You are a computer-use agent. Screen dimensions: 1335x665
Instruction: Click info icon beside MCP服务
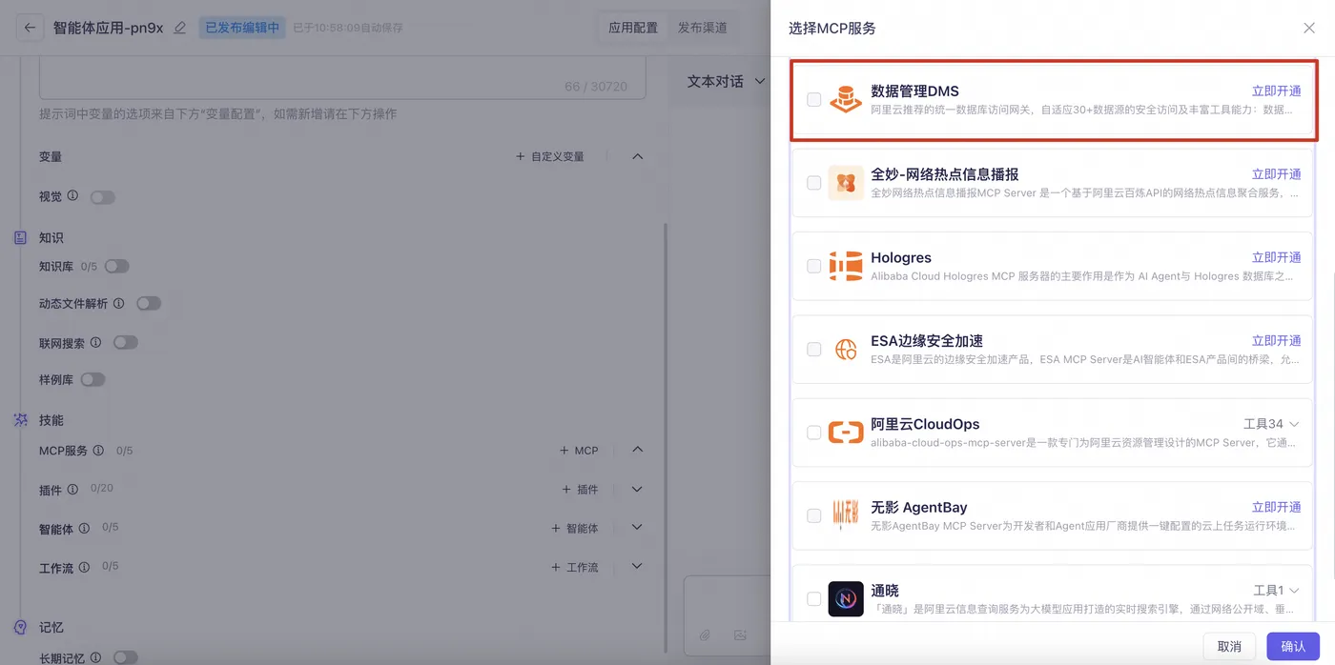coord(98,450)
